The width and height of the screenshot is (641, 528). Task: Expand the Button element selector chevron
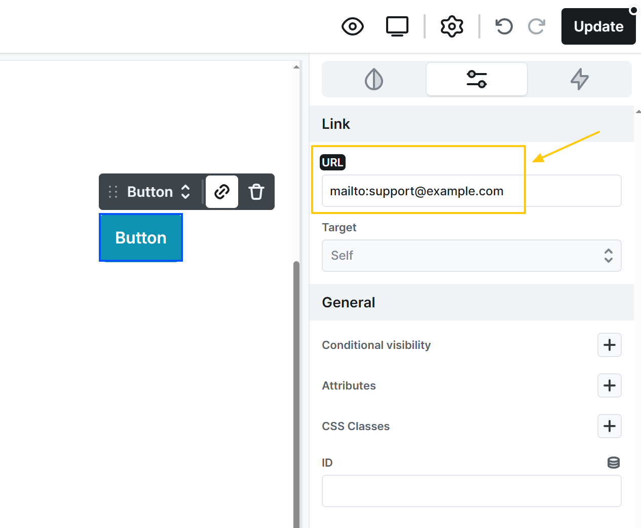coord(185,192)
